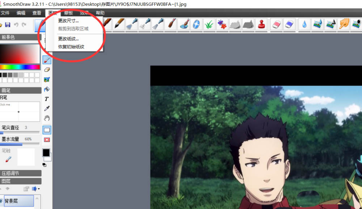Viewport: 362px width, 209px height.
Task: Select the finger smudge tool
Action: pyautogui.click(x=344, y=24)
